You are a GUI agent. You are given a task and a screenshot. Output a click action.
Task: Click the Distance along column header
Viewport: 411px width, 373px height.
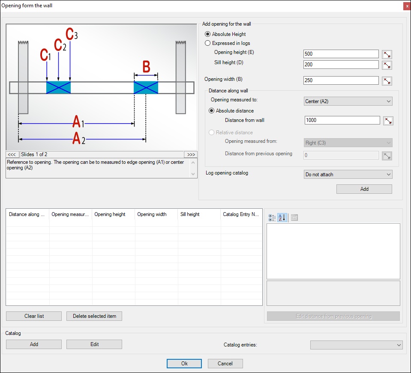pos(27,214)
